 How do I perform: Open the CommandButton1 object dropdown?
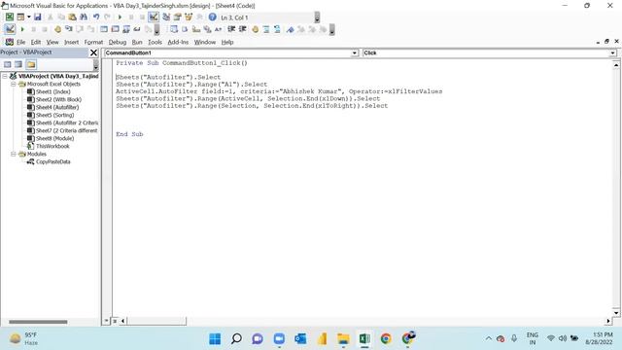pyautogui.click(x=354, y=52)
